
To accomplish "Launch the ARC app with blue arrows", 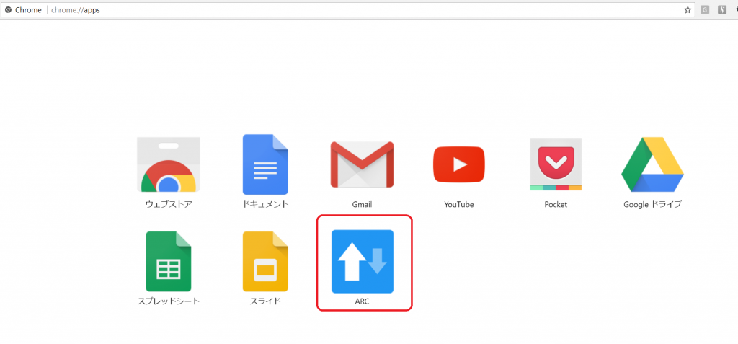I will pyautogui.click(x=362, y=261).
